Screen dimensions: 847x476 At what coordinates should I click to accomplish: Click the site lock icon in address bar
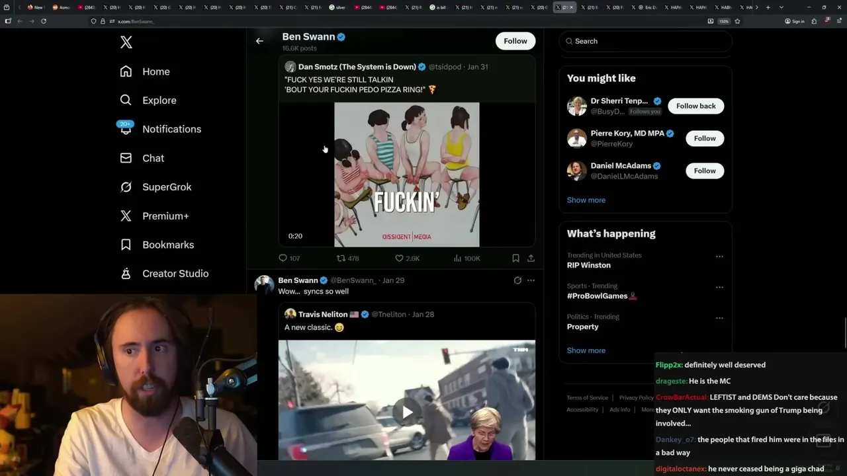coord(103,21)
